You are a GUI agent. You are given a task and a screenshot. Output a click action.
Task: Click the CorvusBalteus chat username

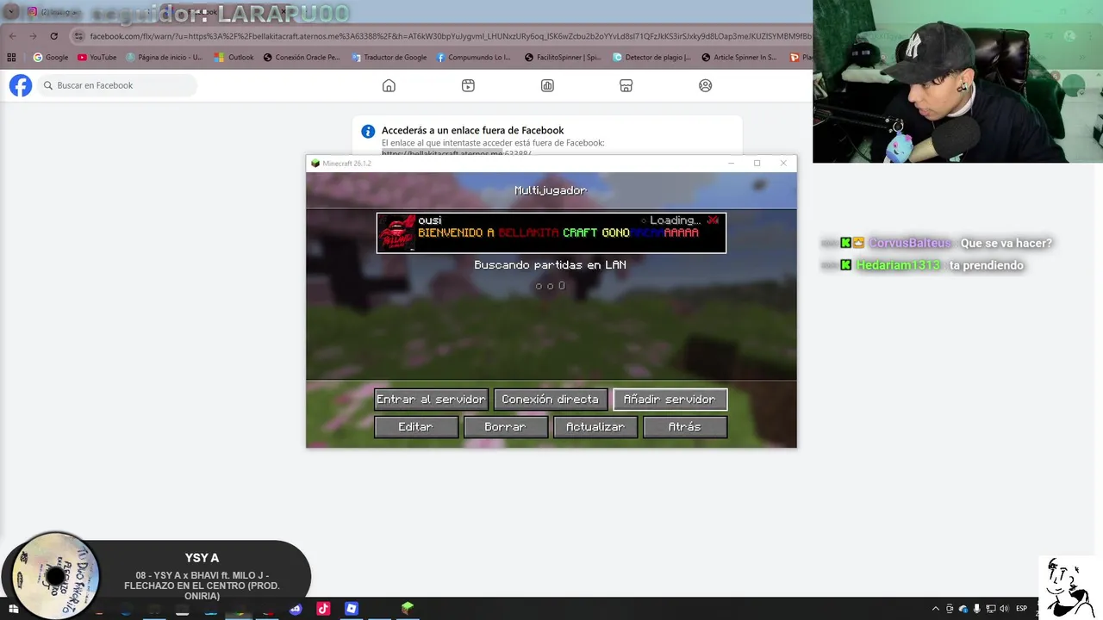point(910,244)
